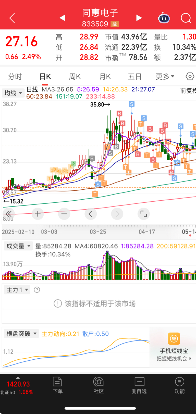Tap the green 9 sequence marker
Viewport: 196px width, 414px height.
tap(73, 164)
